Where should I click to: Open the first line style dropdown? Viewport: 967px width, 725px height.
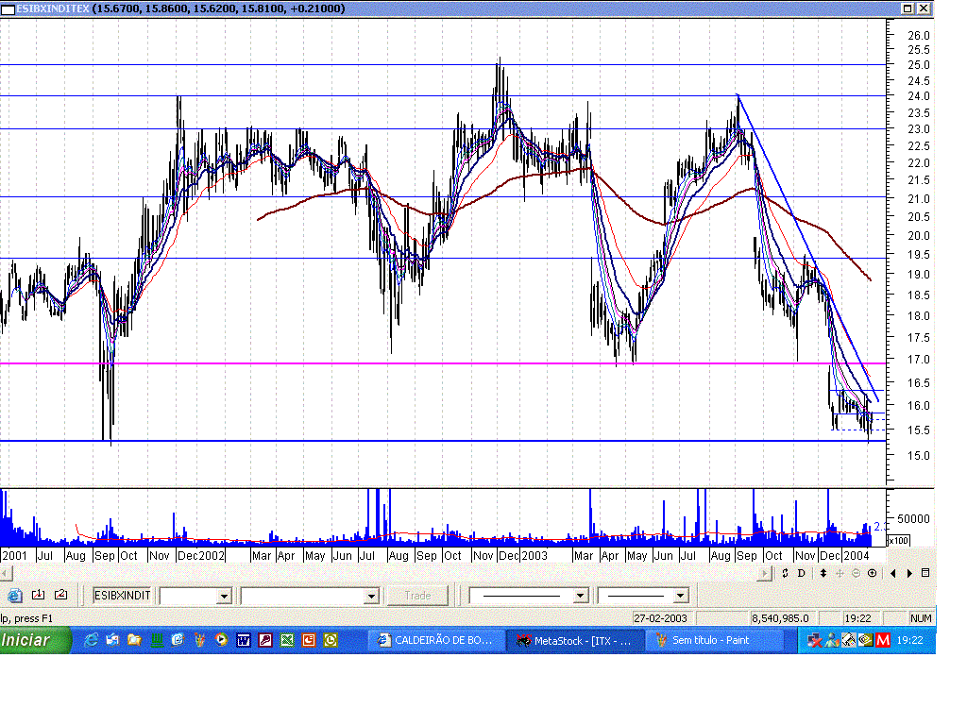(x=580, y=597)
